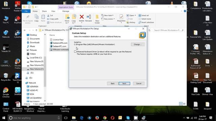Select Desktop in the navigation pane
The width and height of the screenshot is (216, 121).
click(x=33, y=35)
